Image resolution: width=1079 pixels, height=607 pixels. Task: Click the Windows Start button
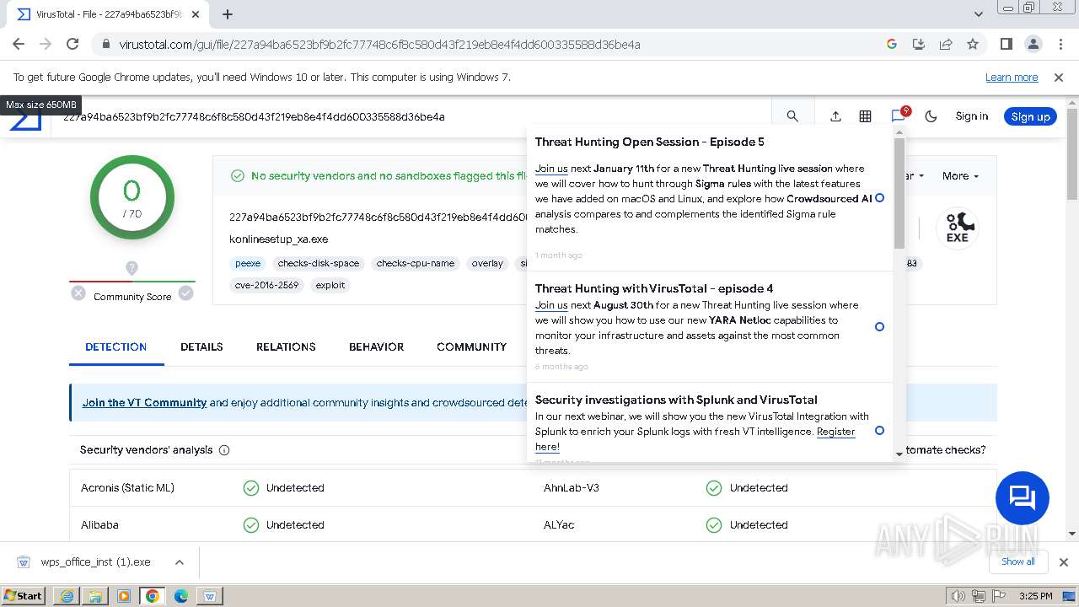coord(24,596)
